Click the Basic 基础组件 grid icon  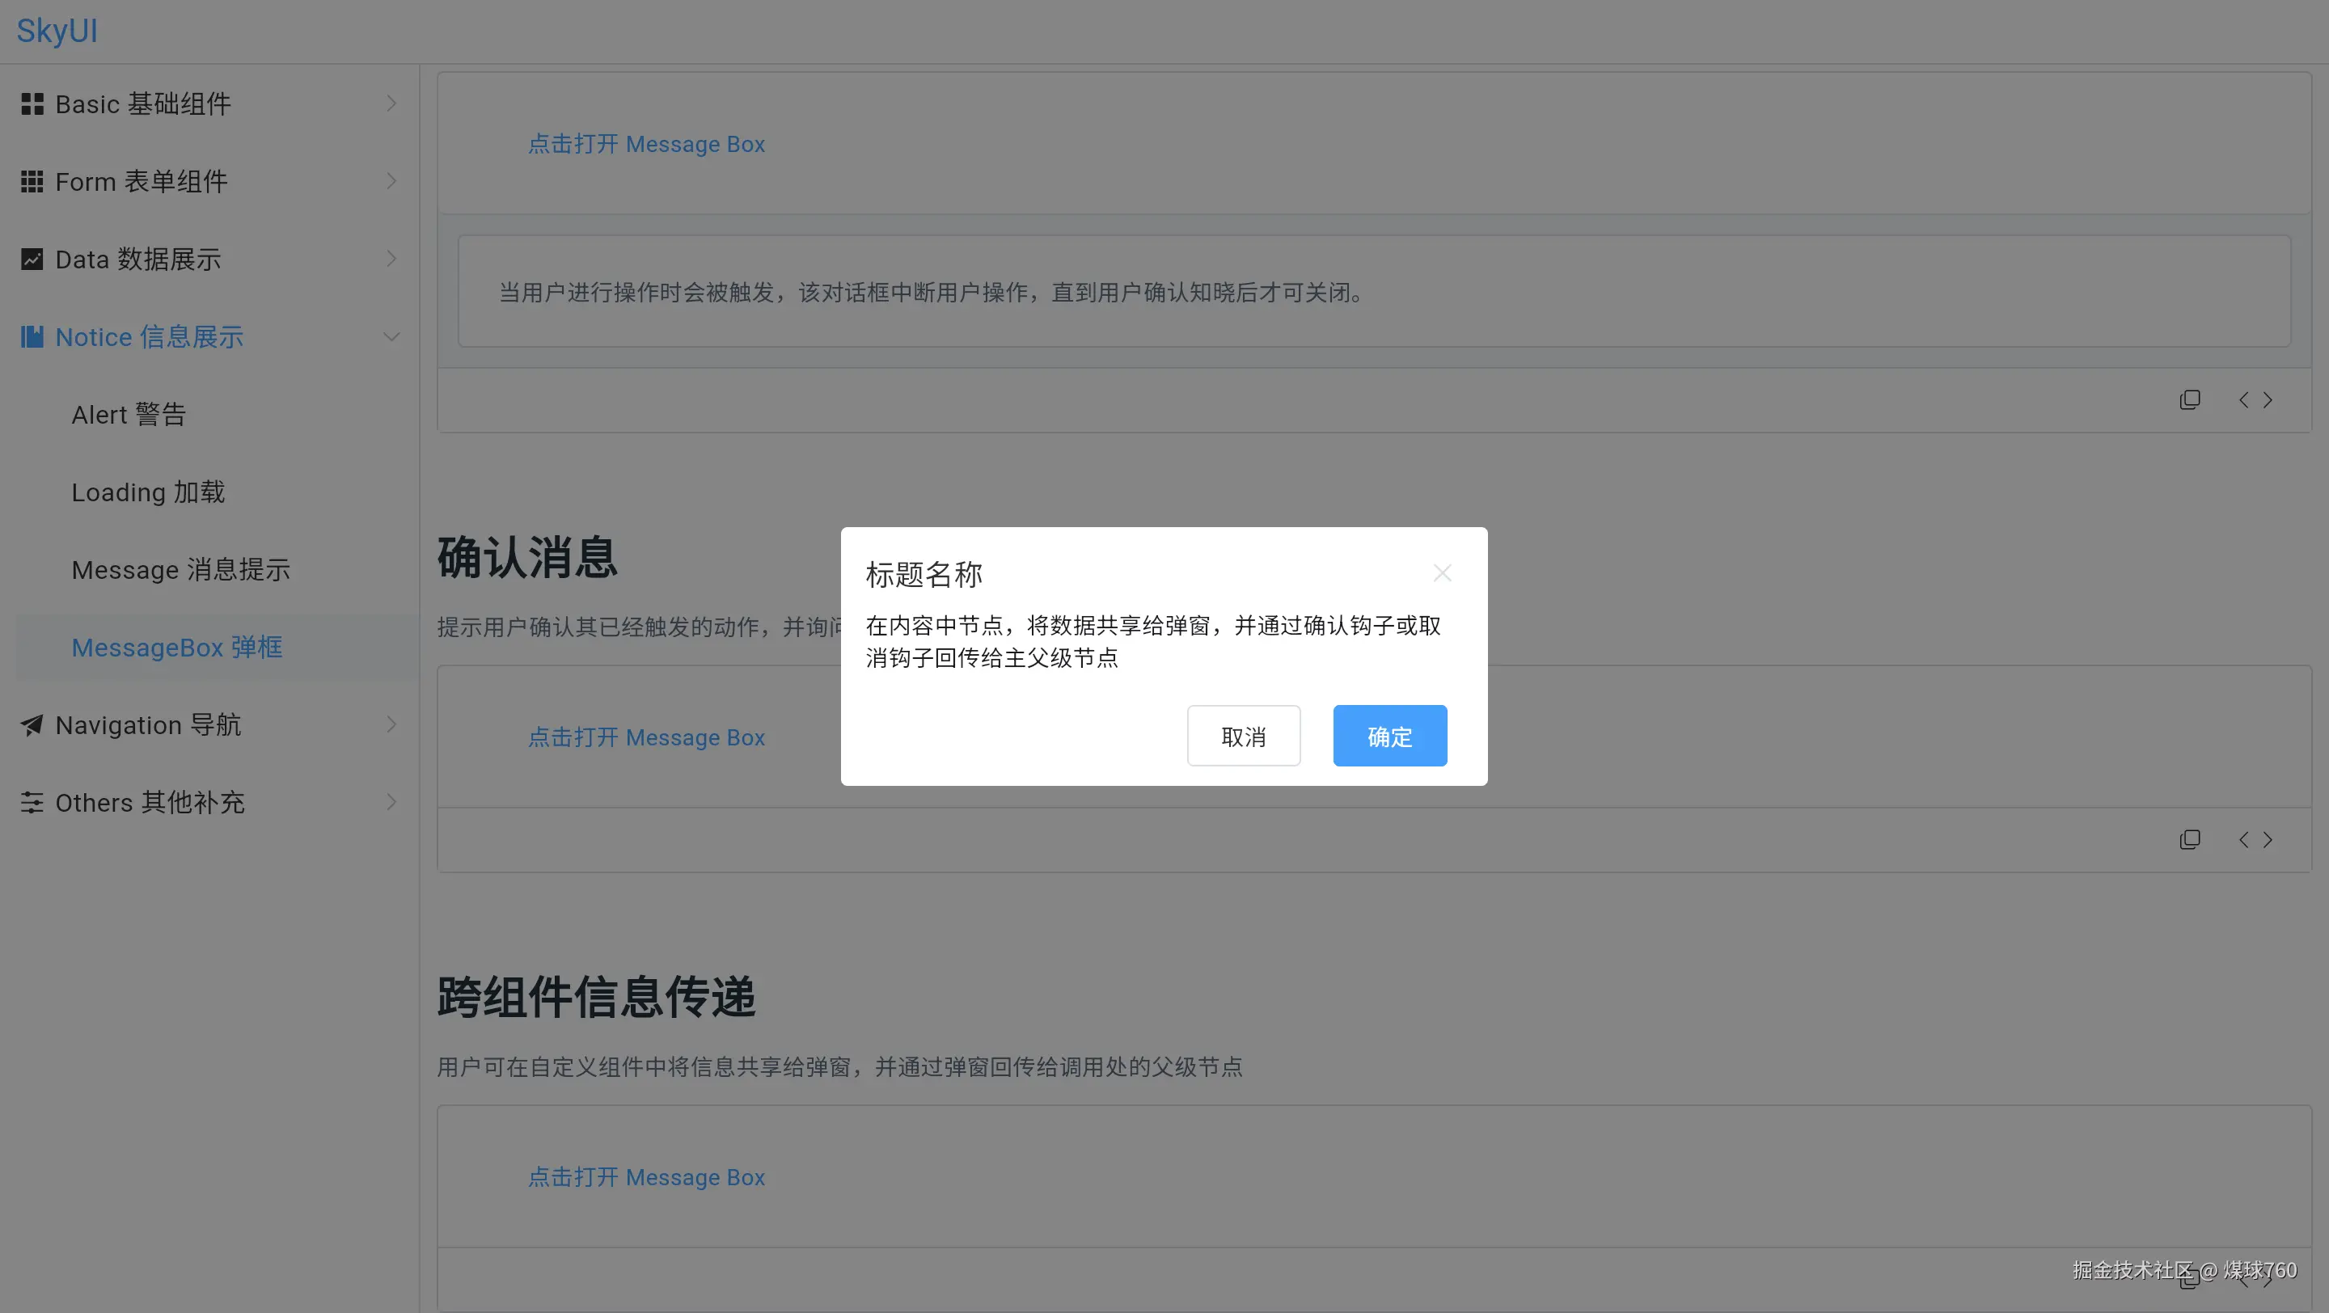tap(32, 104)
